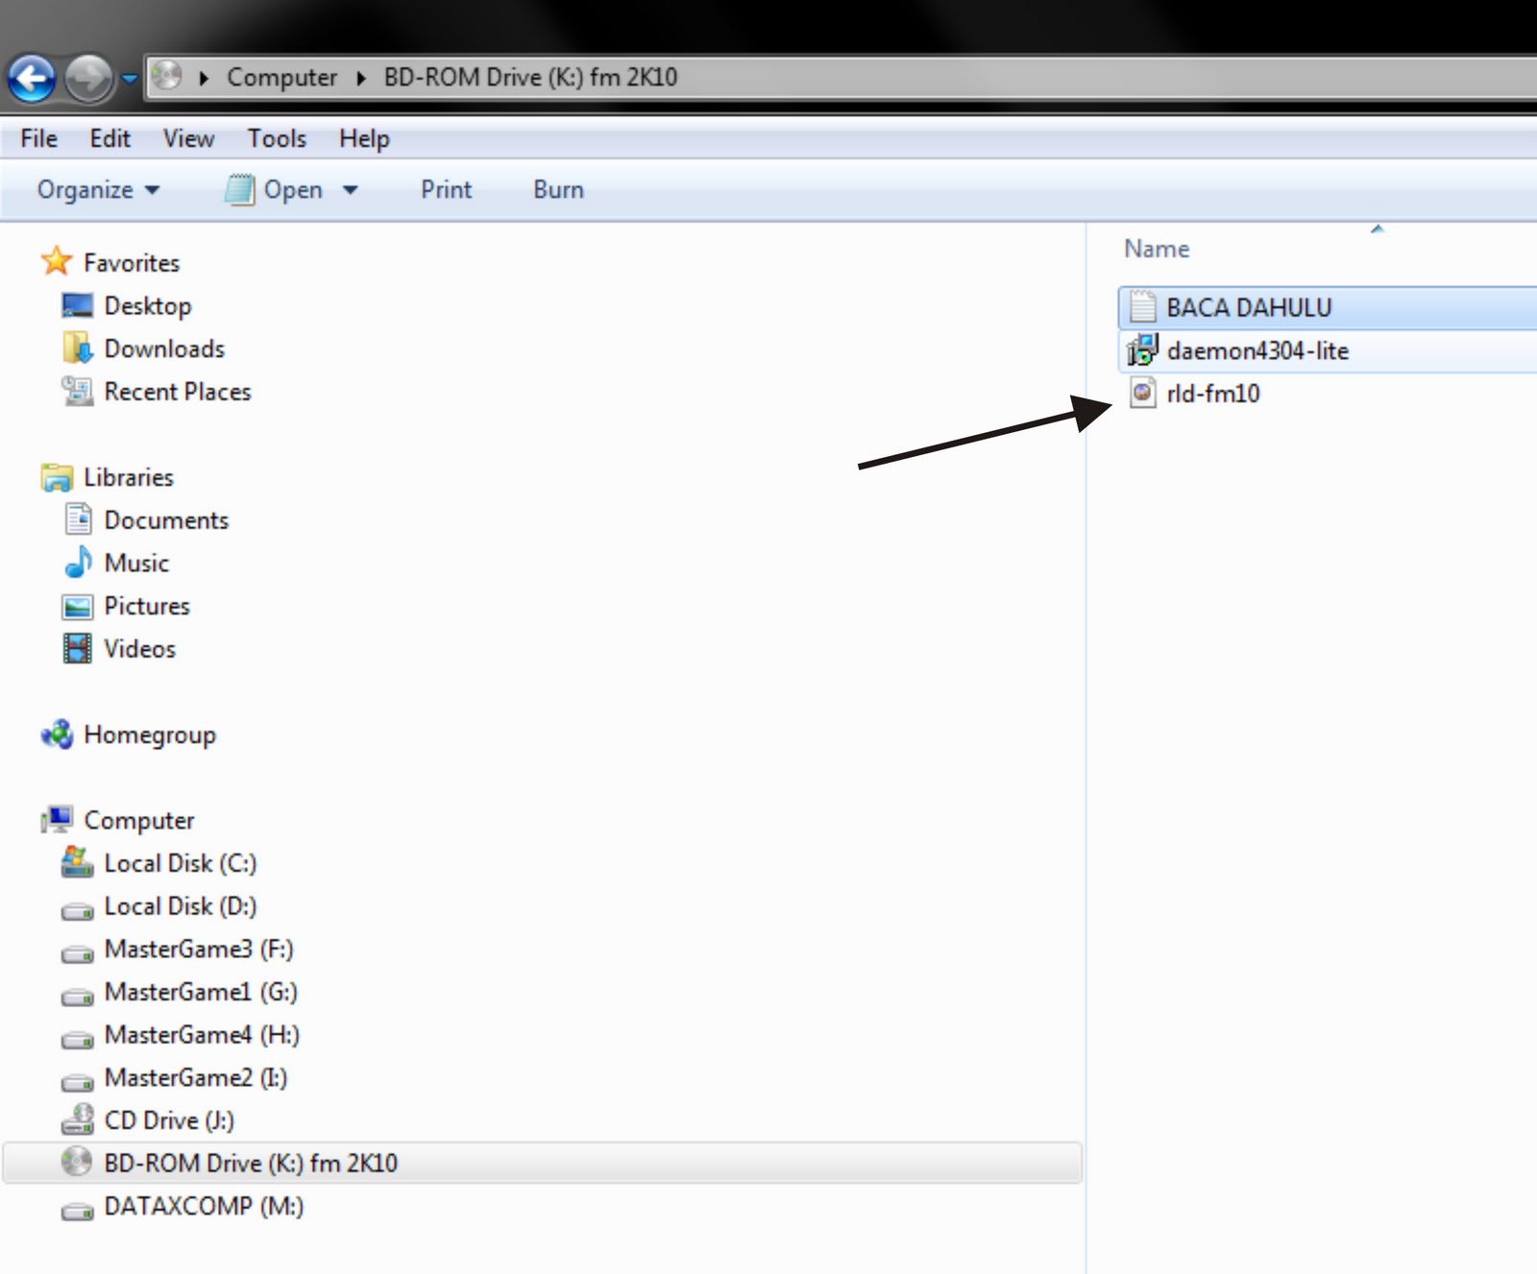
Task: Expand the arrow after Computer in address bar
Action: pos(361,78)
